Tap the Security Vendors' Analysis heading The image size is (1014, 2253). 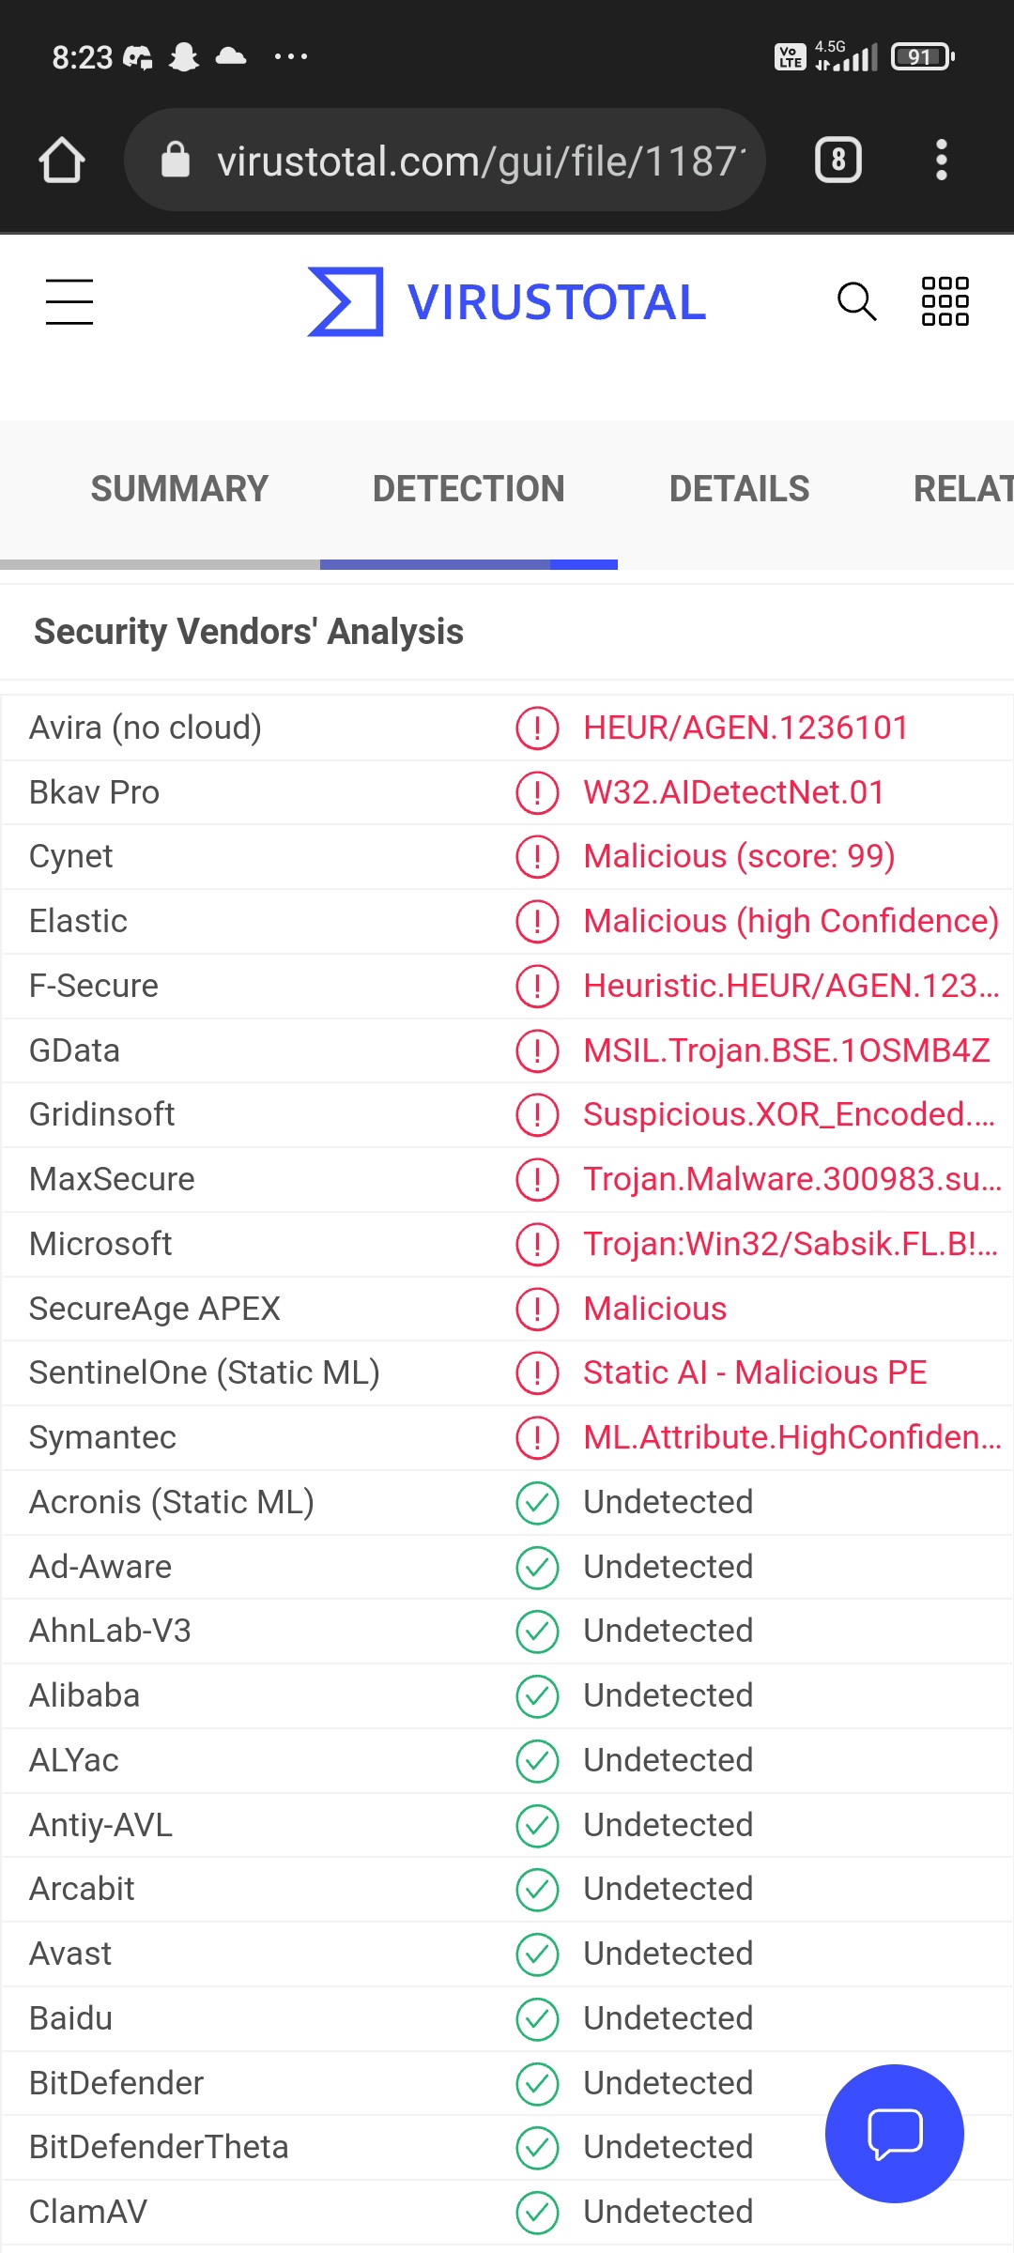tap(249, 632)
